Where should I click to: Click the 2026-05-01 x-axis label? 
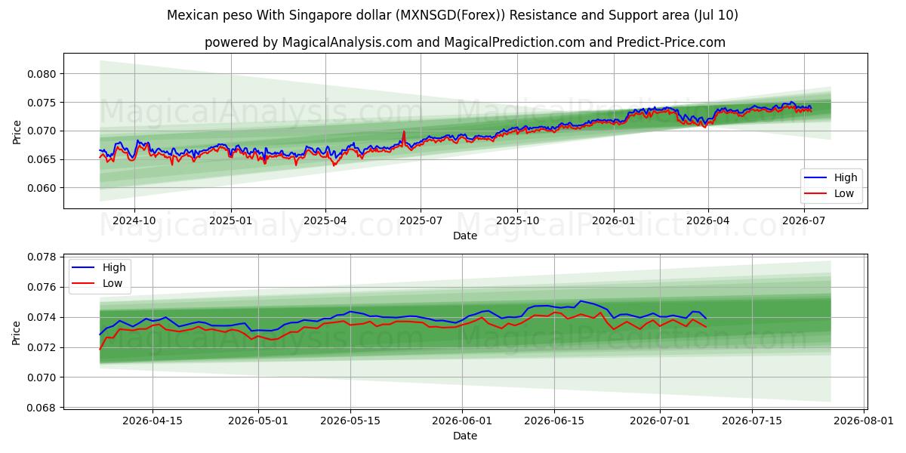coord(258,421)
